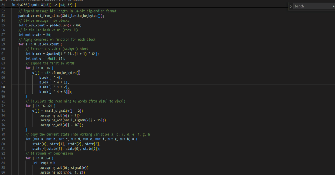Image resolution: width=335 pixels, height=175 pixels.
Task: Click comment "Expand the first 16 words"
Action: 50,63
